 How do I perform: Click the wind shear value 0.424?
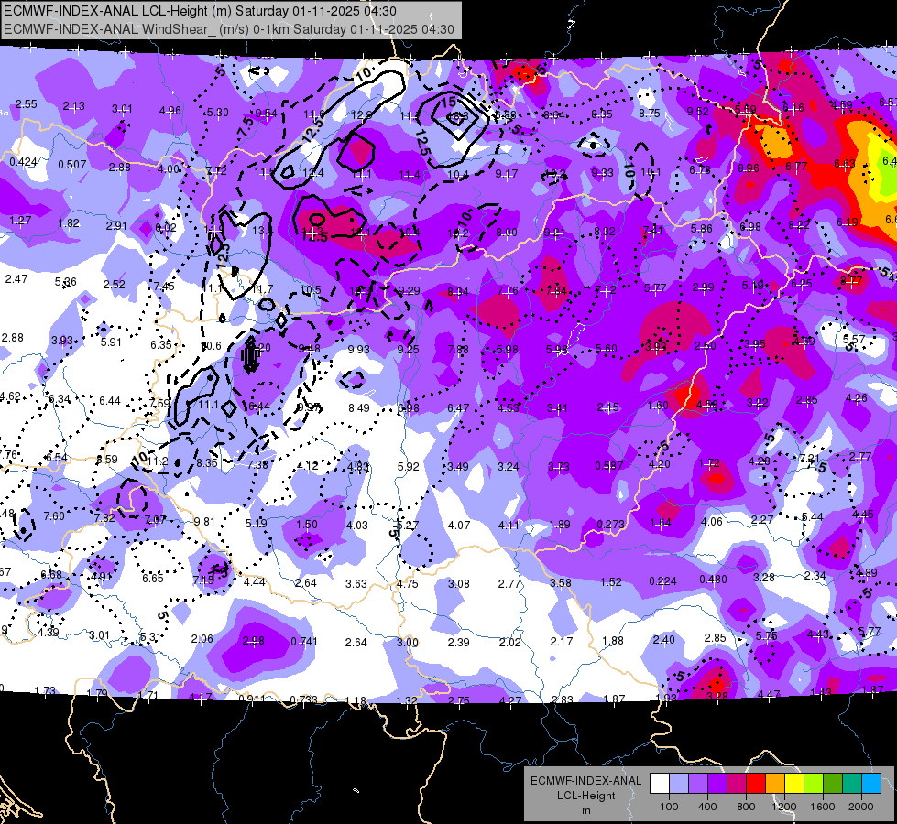(24, 162)
